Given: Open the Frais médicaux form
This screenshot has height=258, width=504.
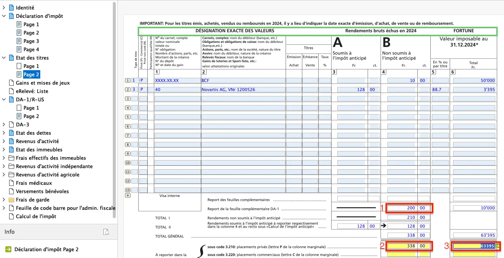Looking at the screenshot, I should click(x=34, y=183).
